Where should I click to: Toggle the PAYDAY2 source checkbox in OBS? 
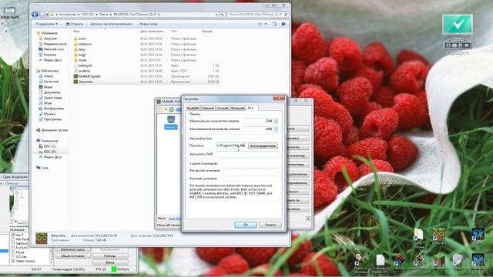13,248
